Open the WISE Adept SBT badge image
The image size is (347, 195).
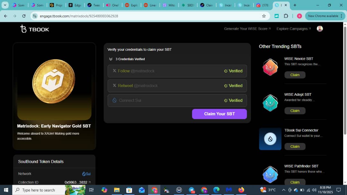click(x=270, y=103)
